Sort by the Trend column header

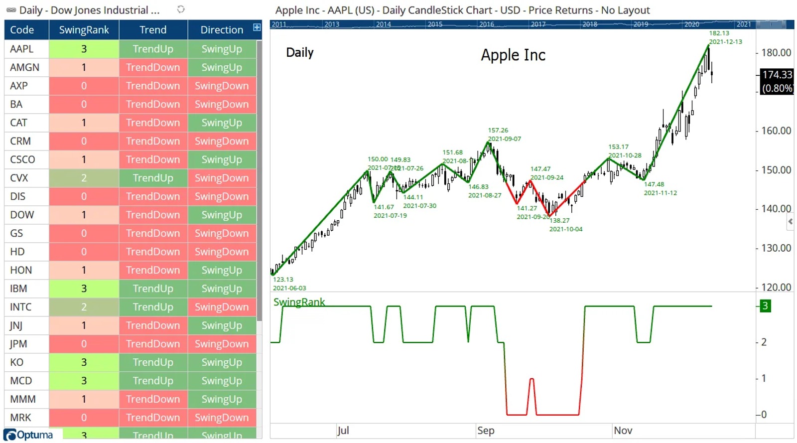coord(153,30)
